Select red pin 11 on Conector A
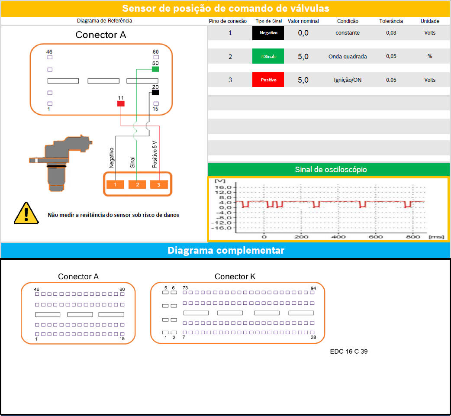Image resolution: width=451 pixels, height=416 pixels. pos(121,103)
